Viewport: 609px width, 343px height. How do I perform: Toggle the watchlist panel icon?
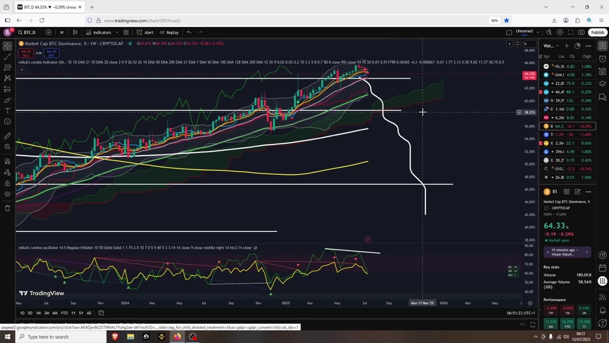click(602, 46)
